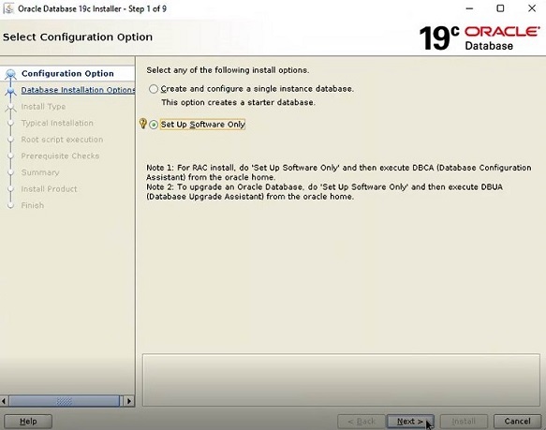
Task: Click the lightbulb hint icon beside Set Up Software Only
Action: tap(142, 124)
